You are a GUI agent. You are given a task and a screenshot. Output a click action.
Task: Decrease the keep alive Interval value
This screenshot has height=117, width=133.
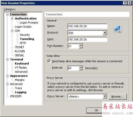click(x=81, y=69)
